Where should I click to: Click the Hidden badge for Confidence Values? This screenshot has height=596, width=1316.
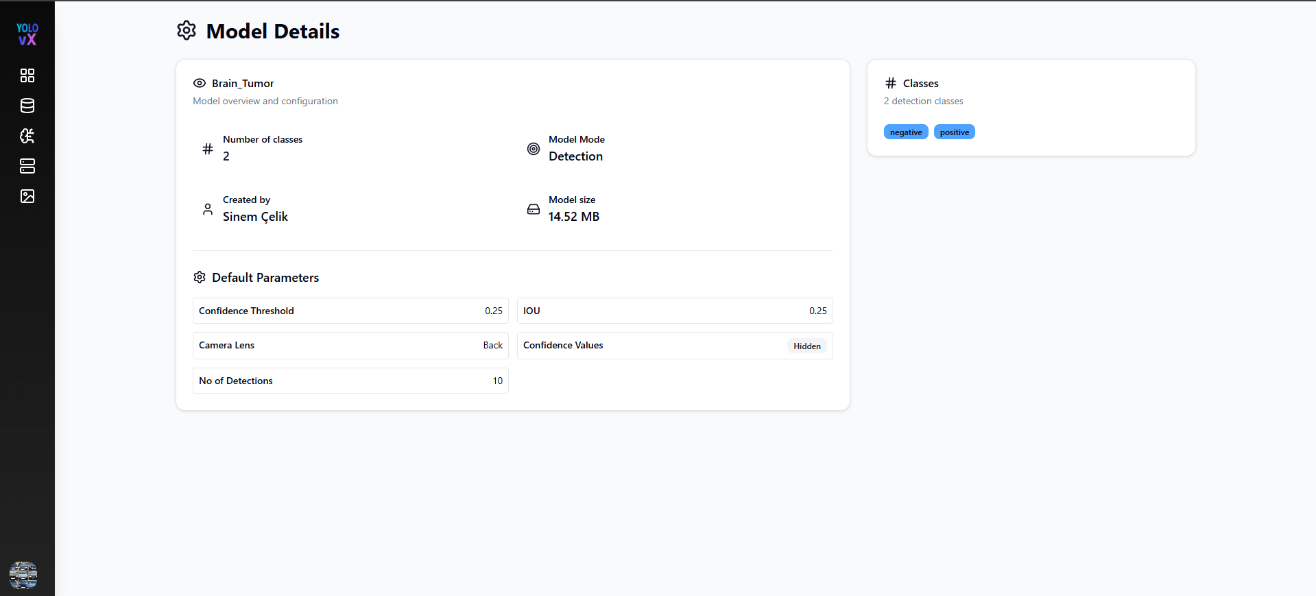(807, 346)
